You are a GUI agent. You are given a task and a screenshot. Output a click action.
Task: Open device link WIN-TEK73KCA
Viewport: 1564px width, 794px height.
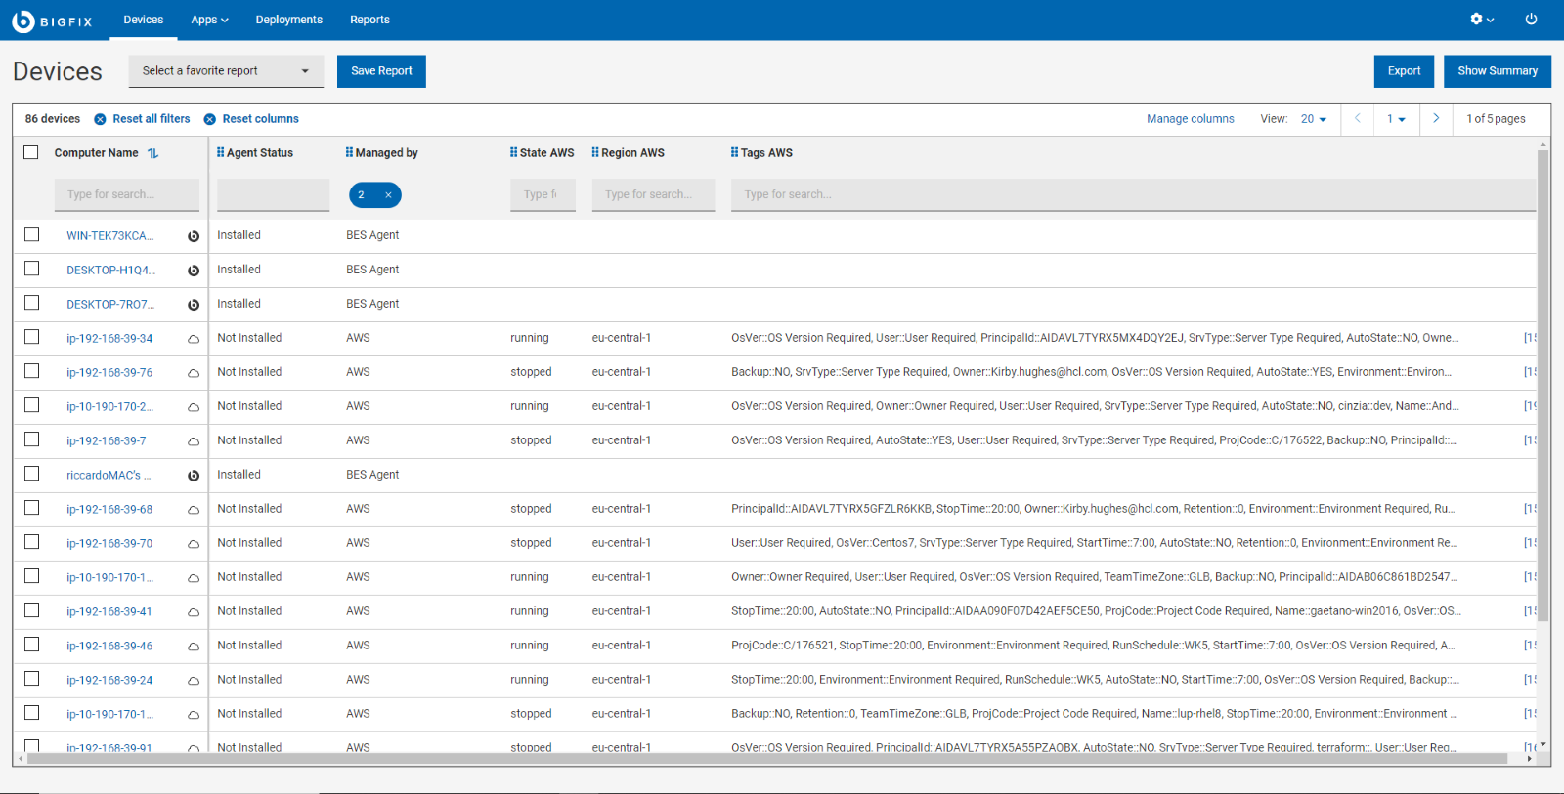pos(110,236)
